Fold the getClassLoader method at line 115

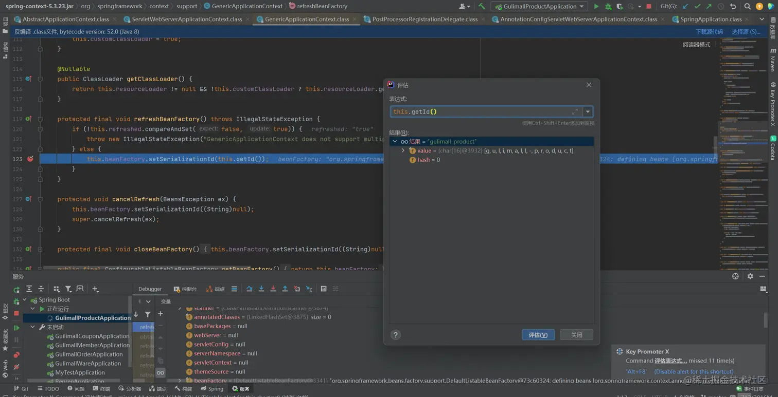point(40,79)
